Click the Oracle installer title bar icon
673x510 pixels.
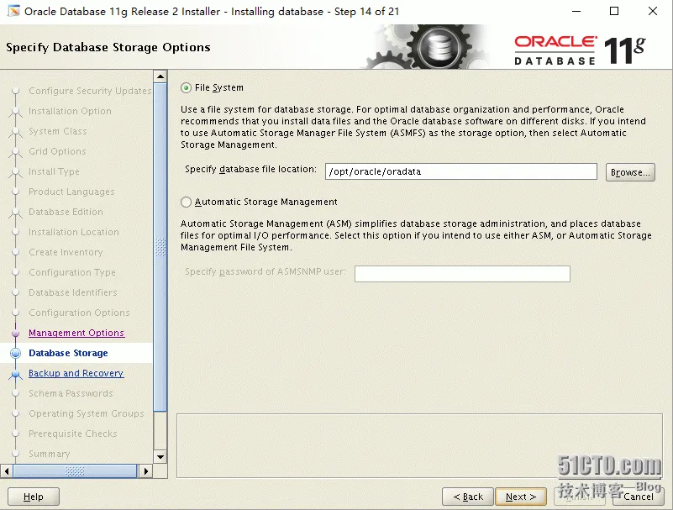[13, 11]
